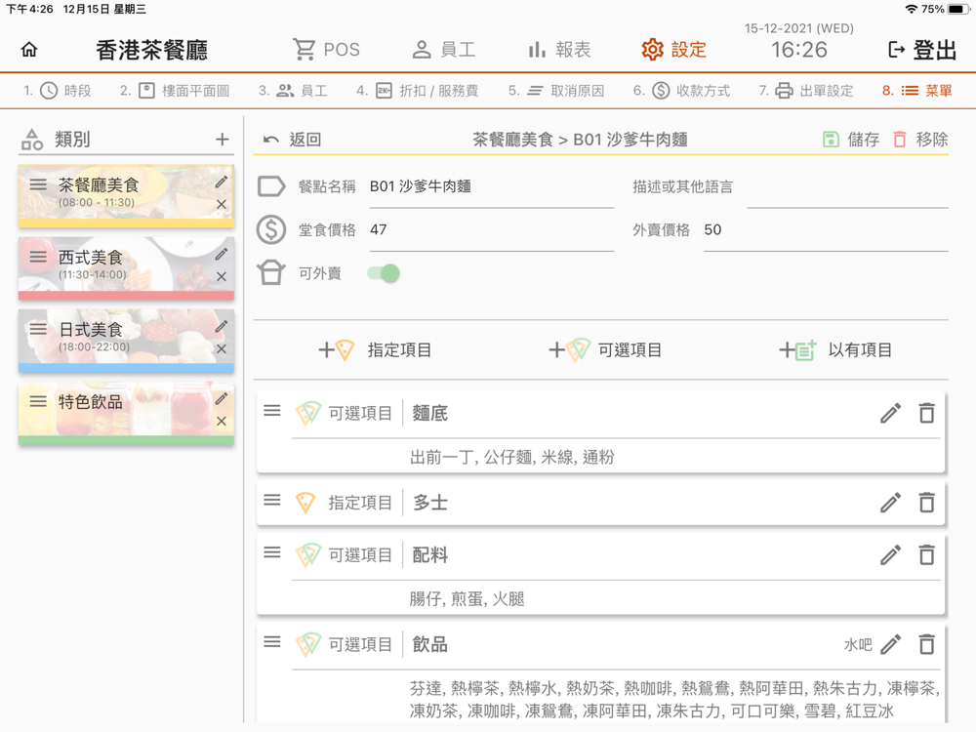This screenshot has height=732, width=976.
Task: Click the 香港茶餐廳 restaurant title
Action: [152, 50]
